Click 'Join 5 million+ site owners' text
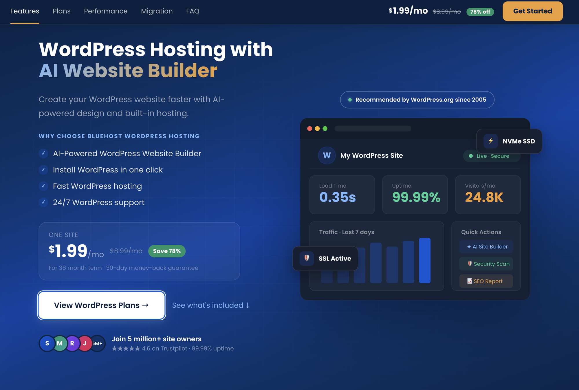 point(156,339)
